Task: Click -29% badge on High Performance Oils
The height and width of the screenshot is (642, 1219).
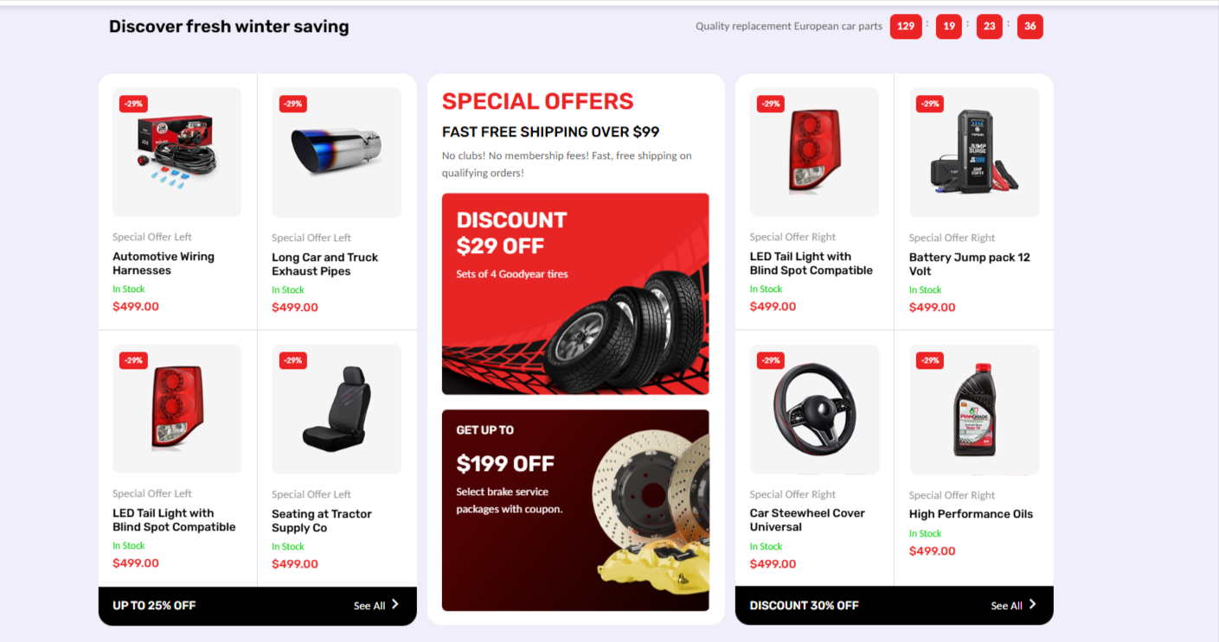Action: pyautogui.click(x=930, y=360)
